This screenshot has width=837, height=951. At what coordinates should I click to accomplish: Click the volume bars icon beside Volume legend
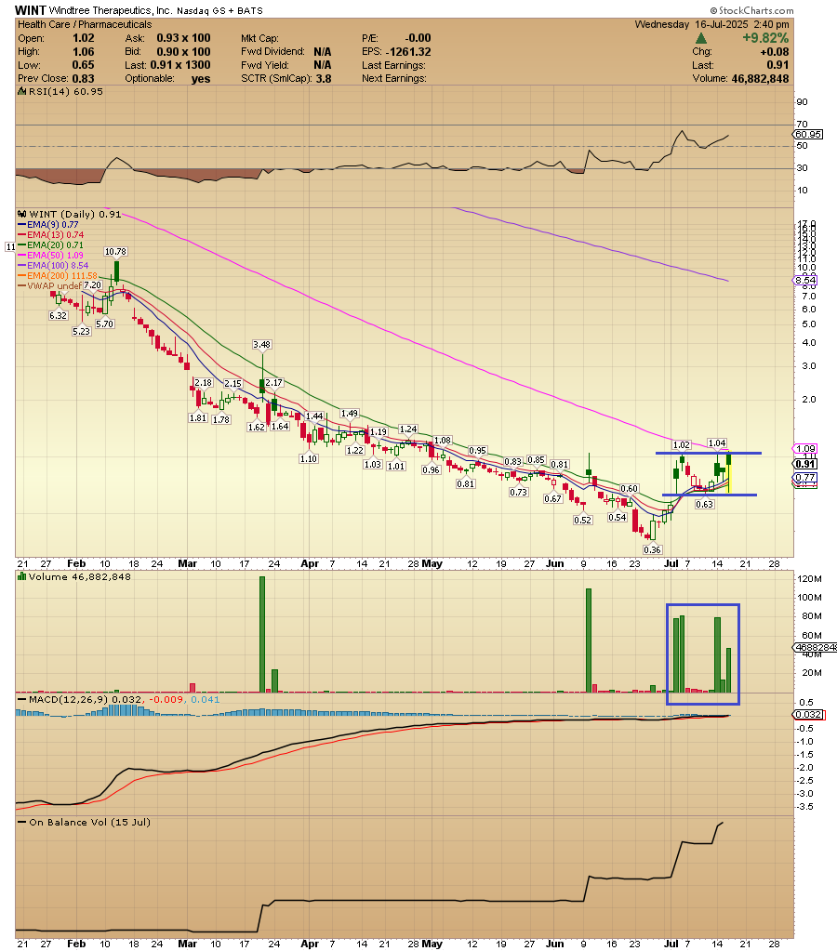[22, 576]
